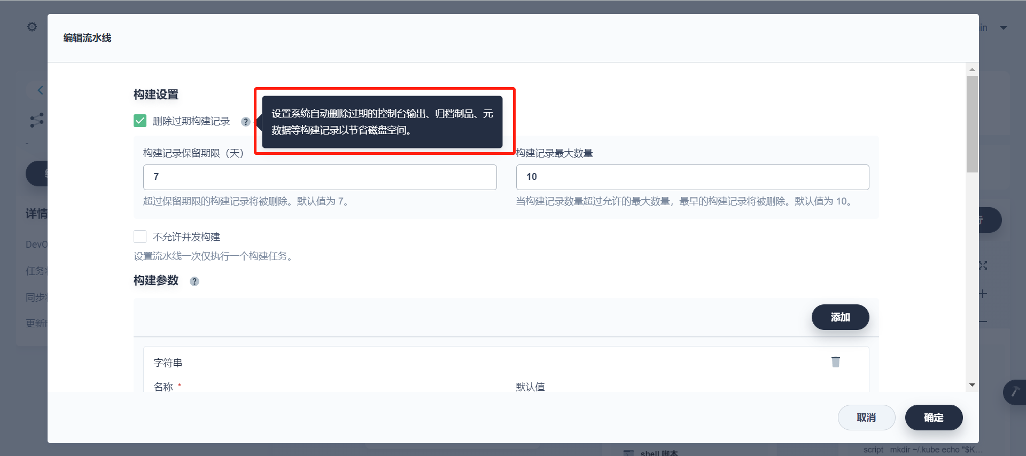This screenshot has width=1026, height=456.
Task: Click the pipeline graph icon in background sidebar
Action: [37, 120]
